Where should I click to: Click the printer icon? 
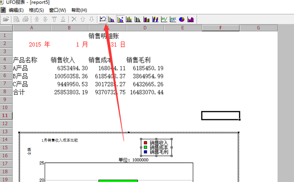25,19
